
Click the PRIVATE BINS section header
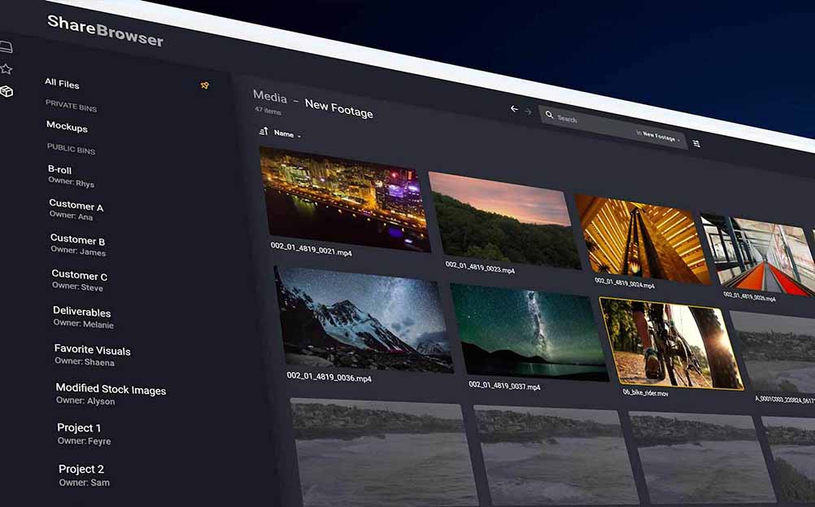pos(72,106)
